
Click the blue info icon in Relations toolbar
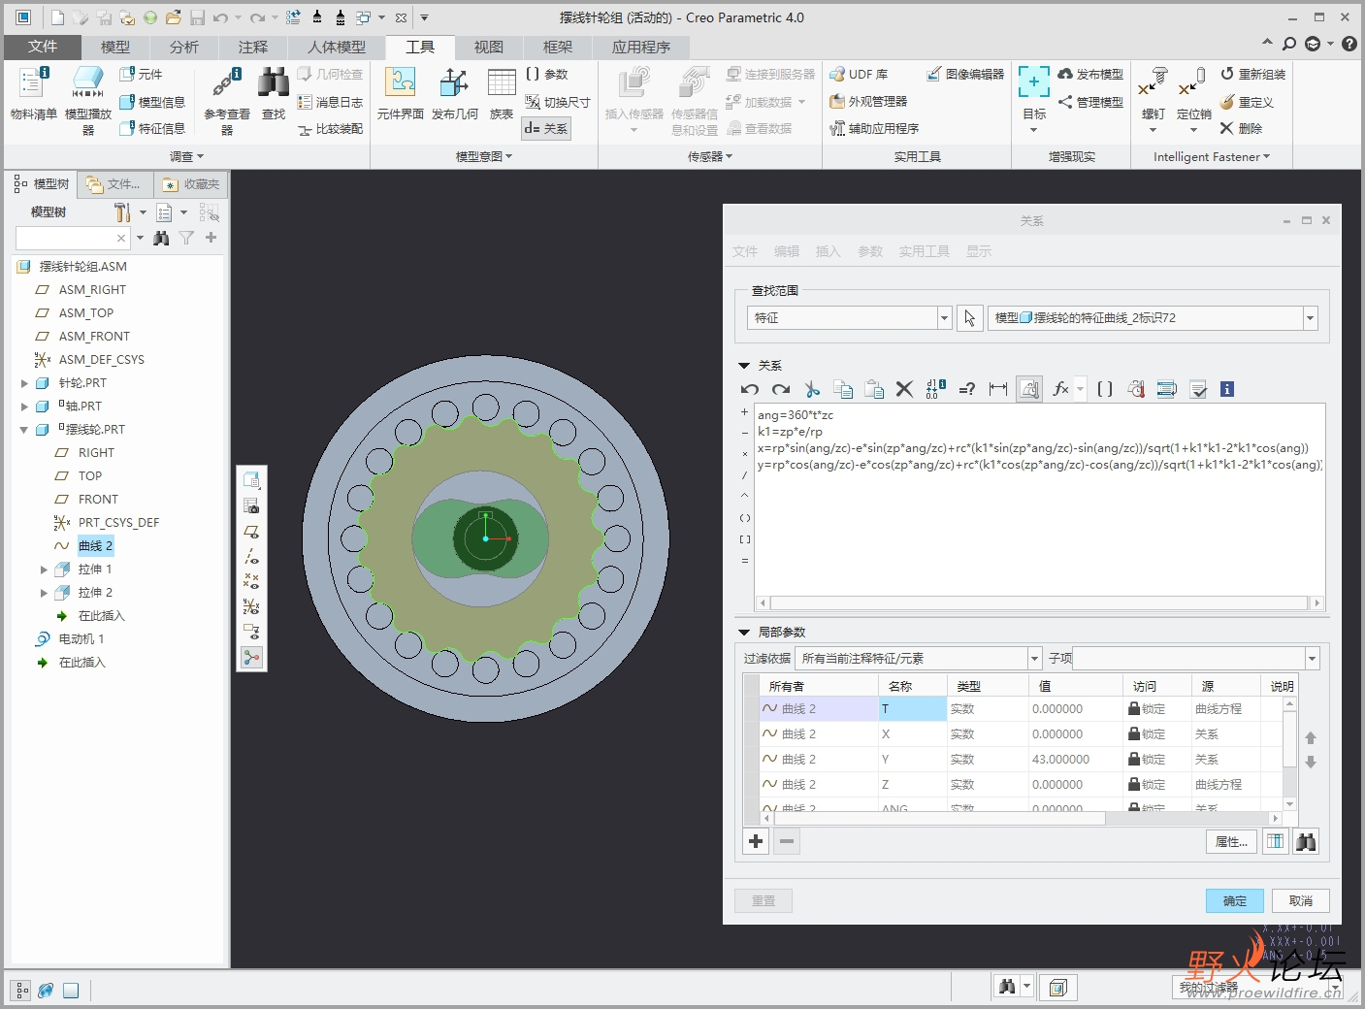click(1227, 389)
